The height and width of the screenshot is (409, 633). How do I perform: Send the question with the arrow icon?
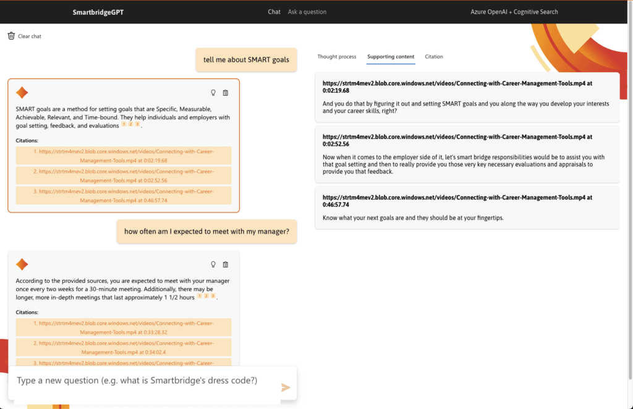click(x=286, y=387)
